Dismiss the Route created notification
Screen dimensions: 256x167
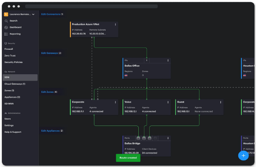click(128, 158)
